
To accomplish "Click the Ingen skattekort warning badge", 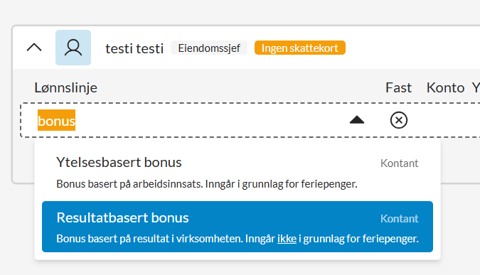I will point(299,48).
